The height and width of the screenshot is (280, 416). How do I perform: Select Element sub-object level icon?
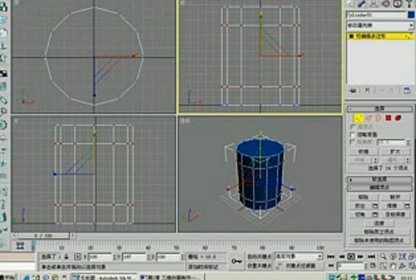(398, 118)
